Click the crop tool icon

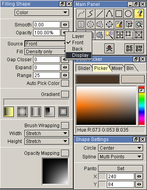click(129, 24)
